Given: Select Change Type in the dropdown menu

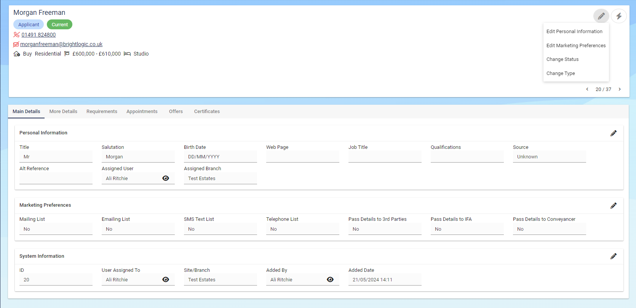Looking at the screenshot, I should [x=576, y=73].
